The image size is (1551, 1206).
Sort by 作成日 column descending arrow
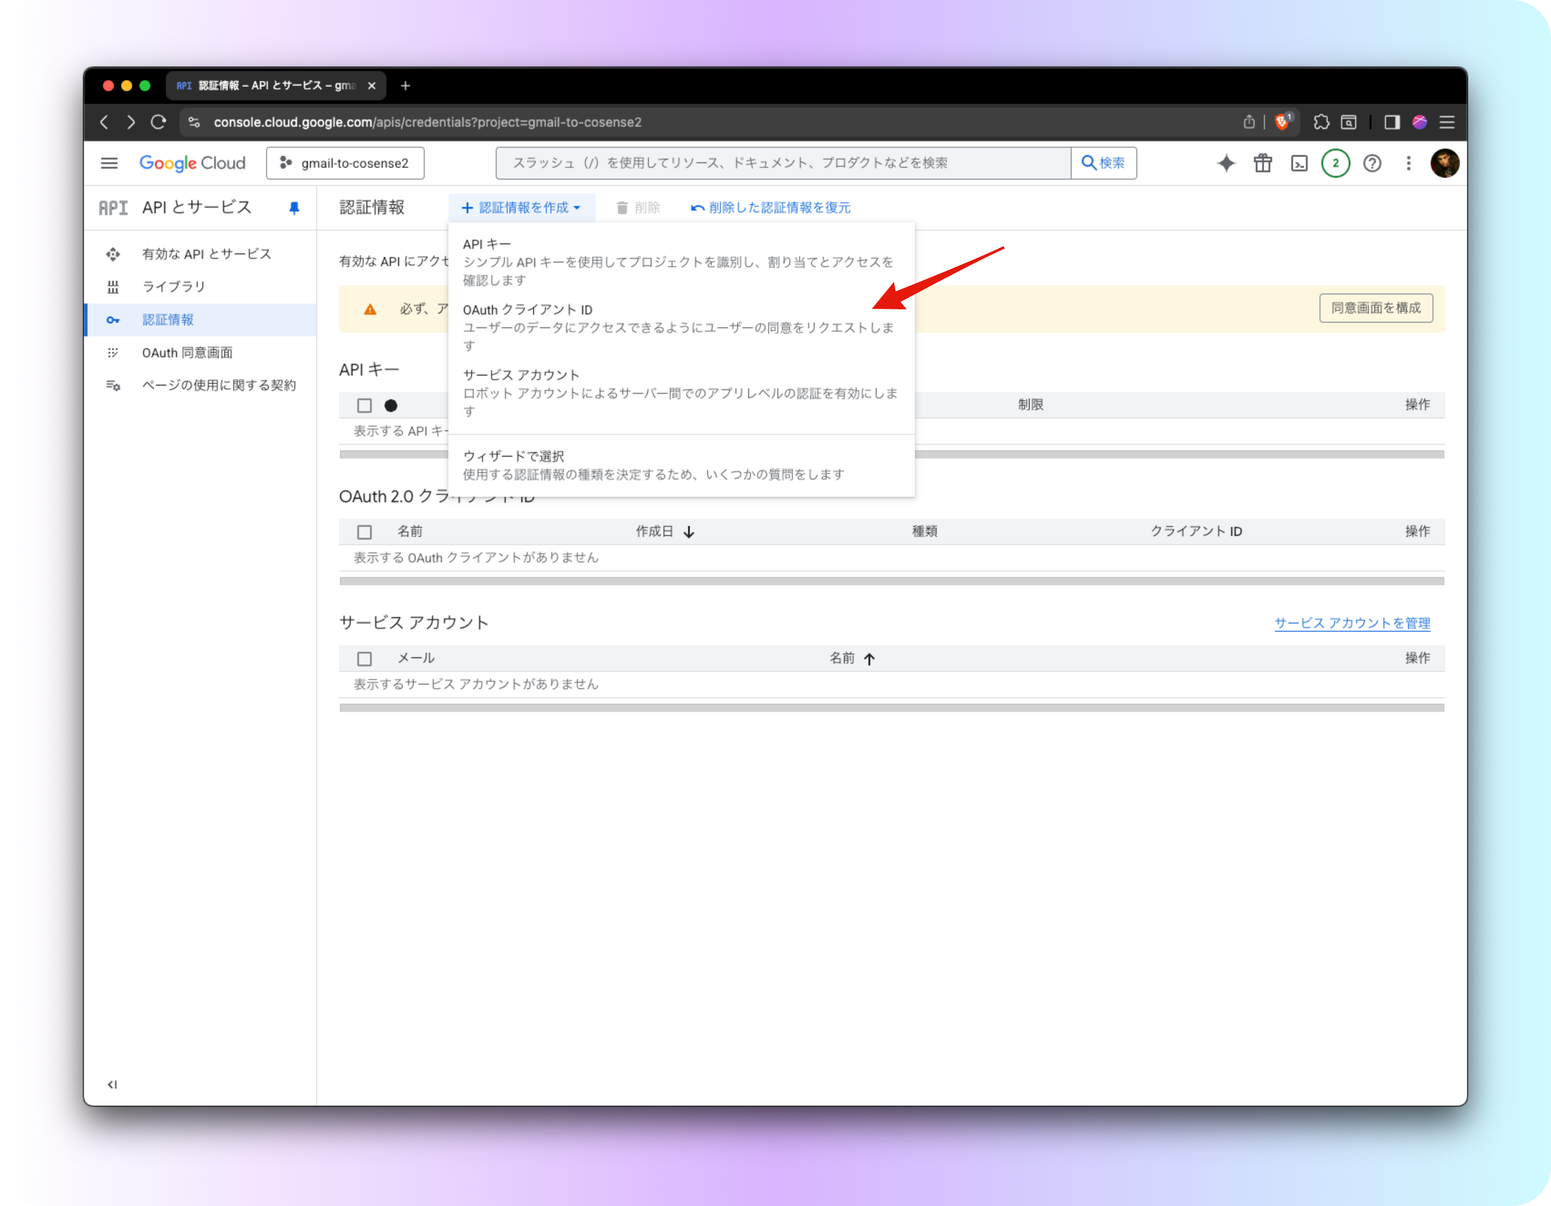[689, 532]
